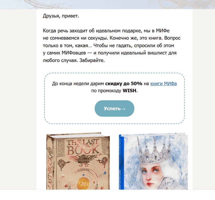Open The Last Book cover image
The width and height of the screenshot is (215, 200).
point(78,161)
